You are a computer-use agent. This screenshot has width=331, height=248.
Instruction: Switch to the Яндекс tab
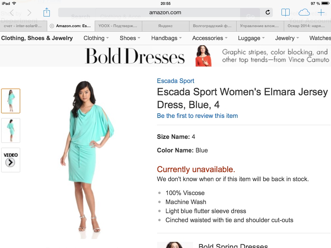(165, 26)
